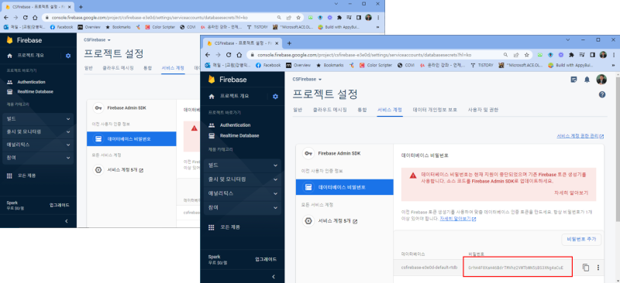Open the COVI bookmark in front window

(x=405, y=65)
